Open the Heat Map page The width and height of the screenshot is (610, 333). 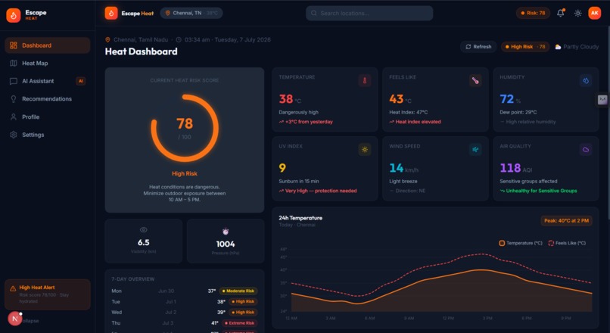tap(48, 64)
